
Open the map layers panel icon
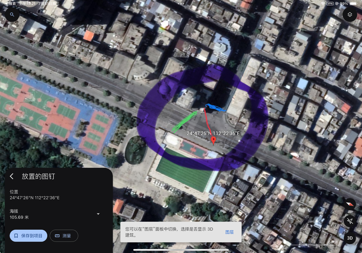[350, 15]
